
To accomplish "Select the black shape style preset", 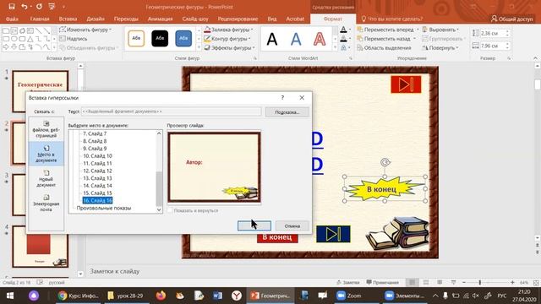I will tap(160, 38).
